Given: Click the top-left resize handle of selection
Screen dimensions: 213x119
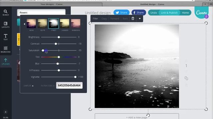Looking at the screenshot, I should [x=90, y=23].
